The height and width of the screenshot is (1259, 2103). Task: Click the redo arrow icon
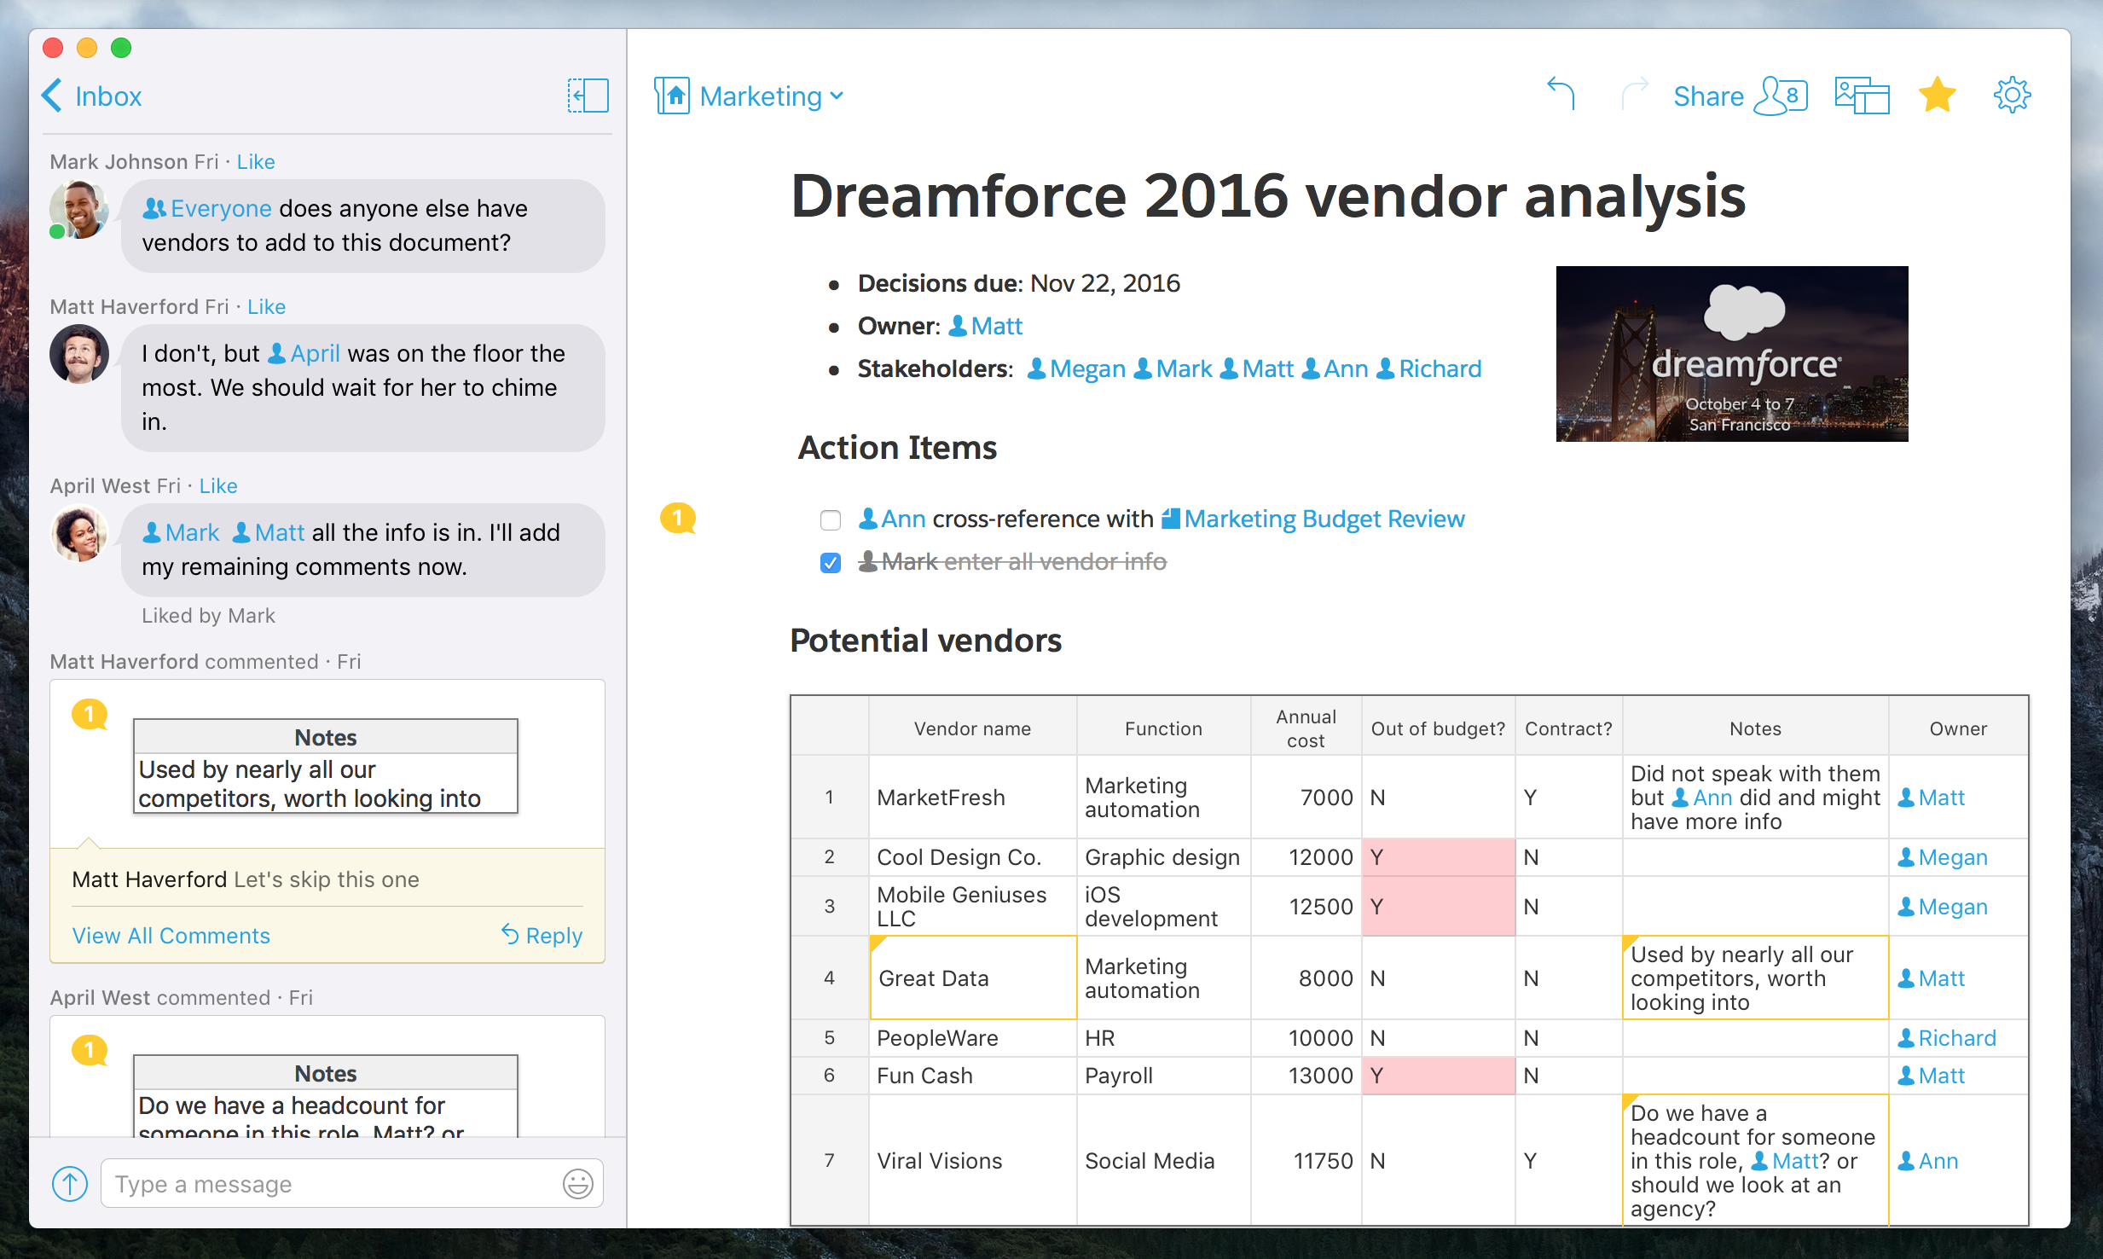[x=1634, y=94]
